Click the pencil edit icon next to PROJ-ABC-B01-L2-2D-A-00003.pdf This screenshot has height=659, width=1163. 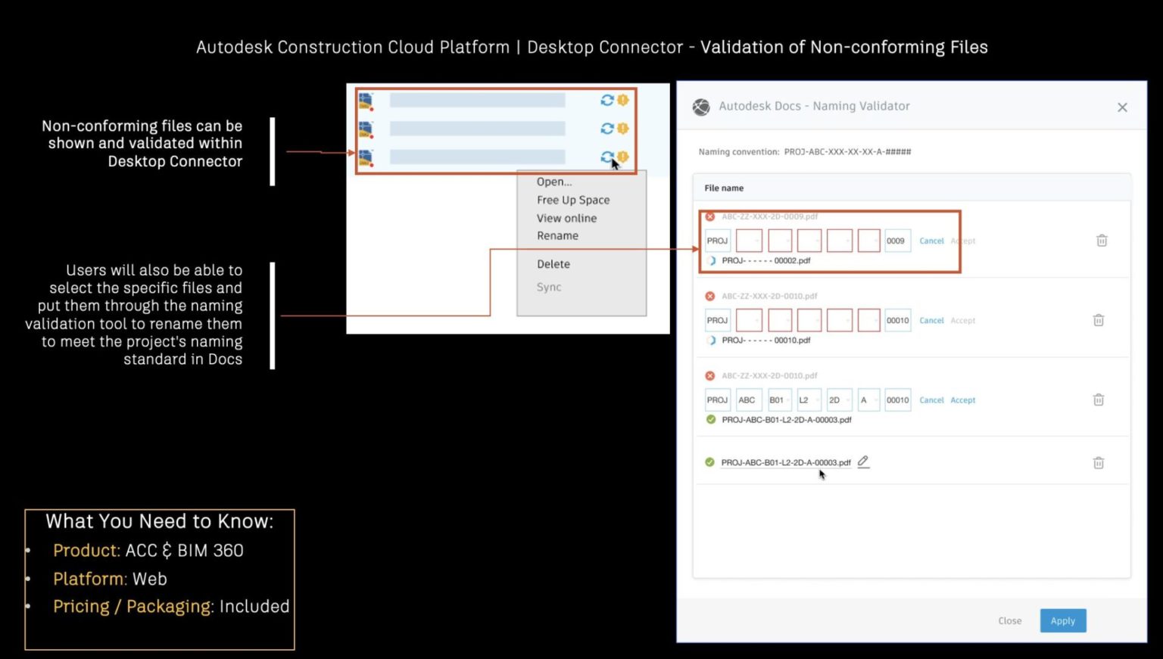(x=863, y=462)
